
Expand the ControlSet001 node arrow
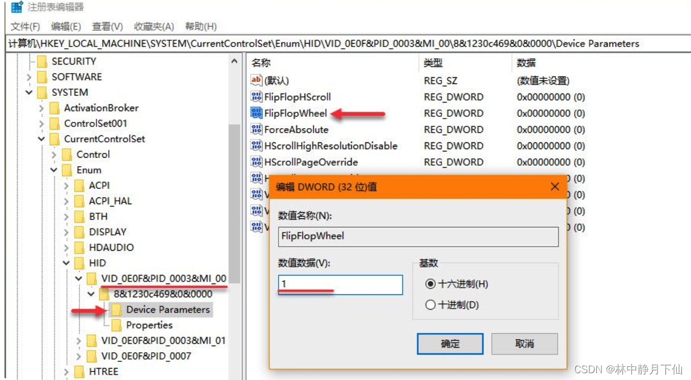41,123
